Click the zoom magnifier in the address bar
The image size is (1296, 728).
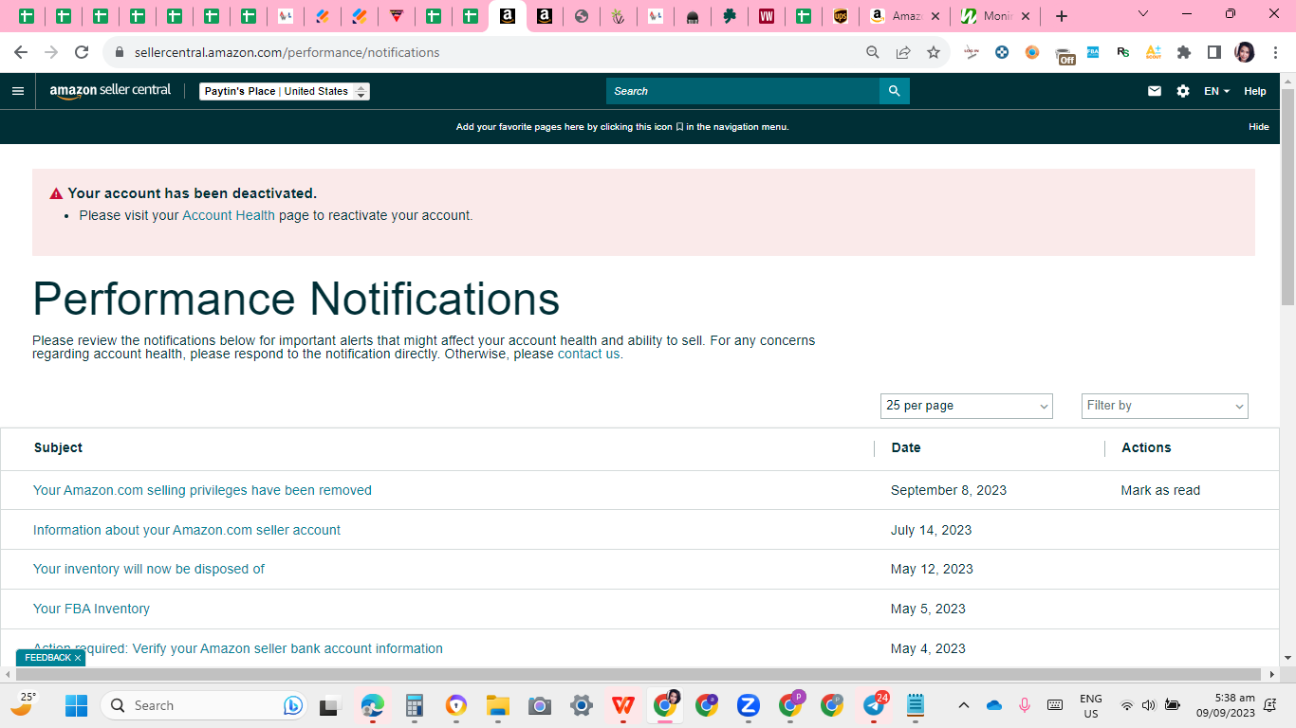pyautogui.click(x=873, y=52)
